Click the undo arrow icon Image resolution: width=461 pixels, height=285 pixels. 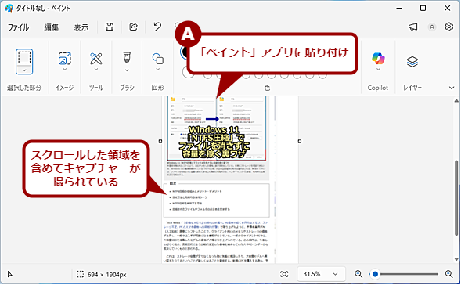pos(157,27)
